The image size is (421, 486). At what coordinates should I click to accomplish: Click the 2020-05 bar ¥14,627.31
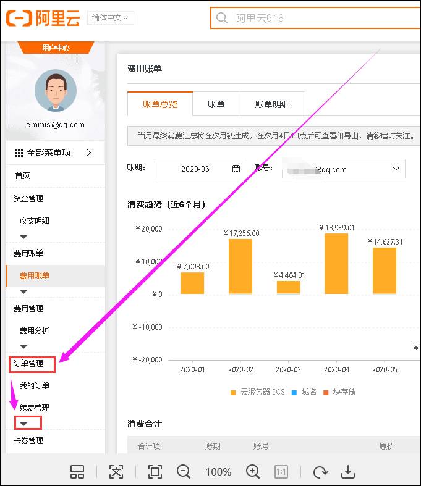[x=385, y=270]
